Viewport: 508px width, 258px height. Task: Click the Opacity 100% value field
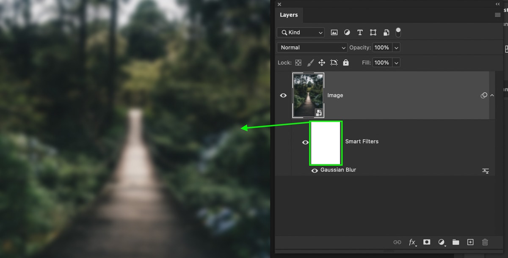pos(382,48)
